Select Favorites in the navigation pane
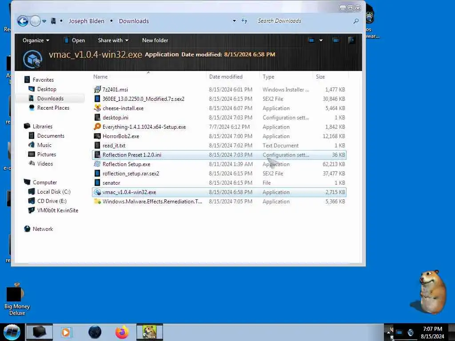Viewport: 455px width, 341px height. point(43,80)
